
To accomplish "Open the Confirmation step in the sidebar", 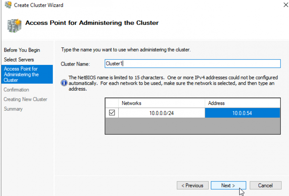I will (16, 90).
